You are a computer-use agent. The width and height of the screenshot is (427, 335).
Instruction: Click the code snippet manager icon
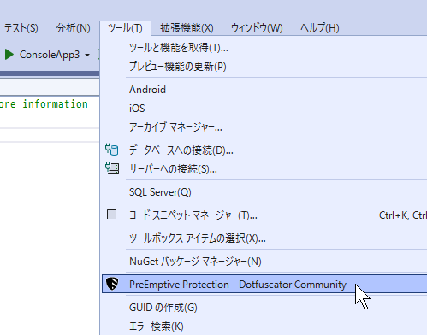111,215
